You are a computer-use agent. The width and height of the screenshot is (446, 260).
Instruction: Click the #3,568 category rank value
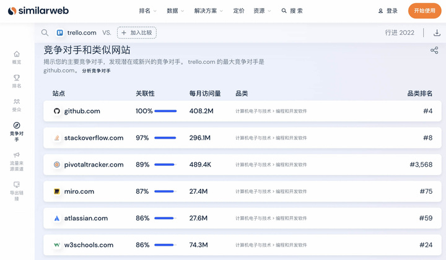click(x=421, y=165)
